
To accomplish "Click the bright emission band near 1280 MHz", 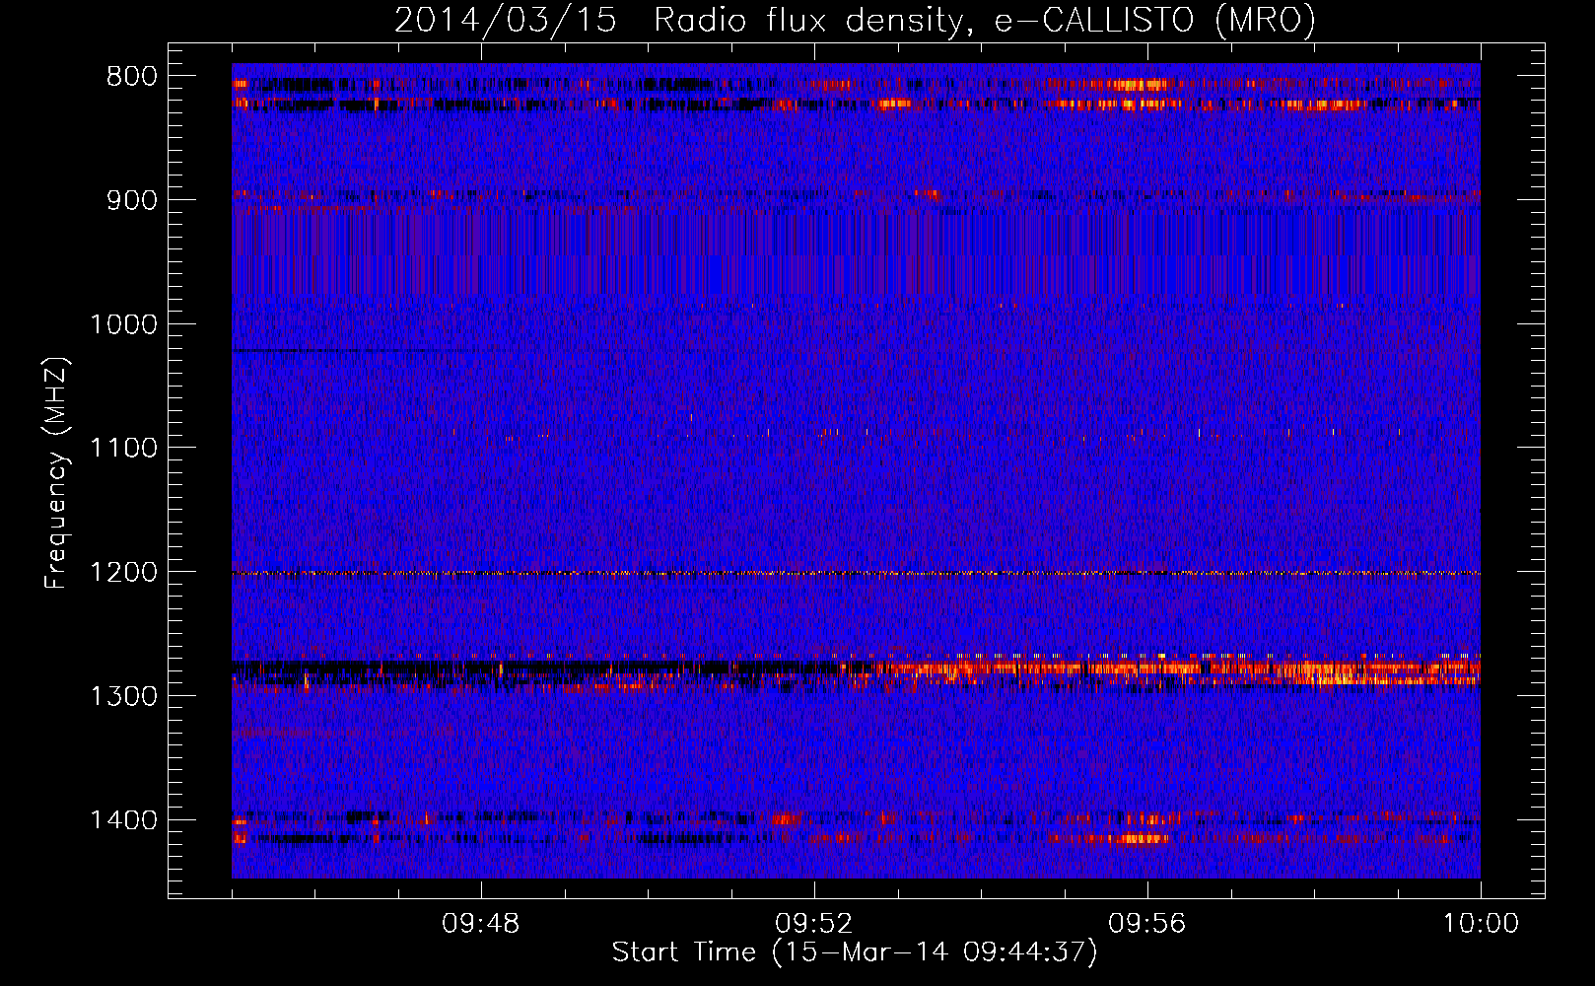I will (1173, 671).
